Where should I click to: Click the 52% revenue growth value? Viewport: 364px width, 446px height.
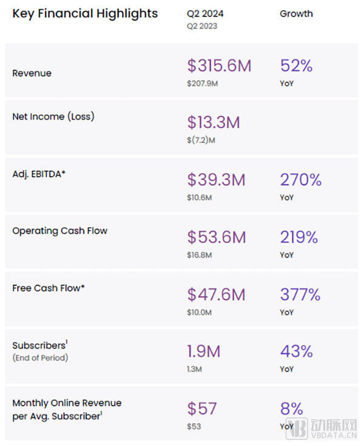(x=296, y=66)
